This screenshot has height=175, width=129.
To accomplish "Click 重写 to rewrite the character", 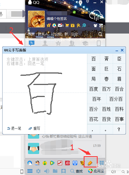I will [x=34, y=128].
